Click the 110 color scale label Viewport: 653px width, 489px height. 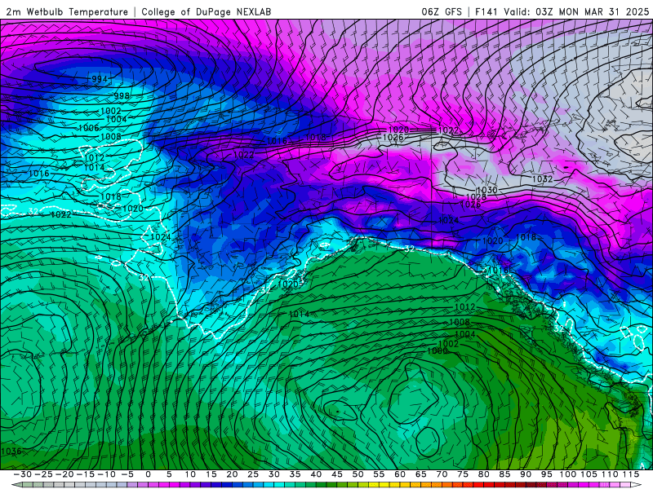[x=610, y=474]
